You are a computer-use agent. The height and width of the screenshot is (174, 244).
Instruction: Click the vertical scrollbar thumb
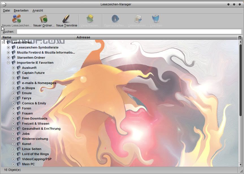point(240,80)
